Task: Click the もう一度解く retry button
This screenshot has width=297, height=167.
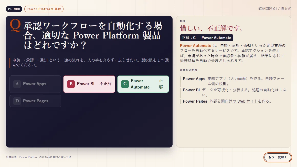Action: (x=278, y=157)
